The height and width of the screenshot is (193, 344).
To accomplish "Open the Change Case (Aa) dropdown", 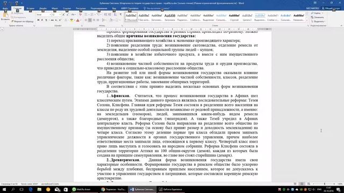I will 74,14.
